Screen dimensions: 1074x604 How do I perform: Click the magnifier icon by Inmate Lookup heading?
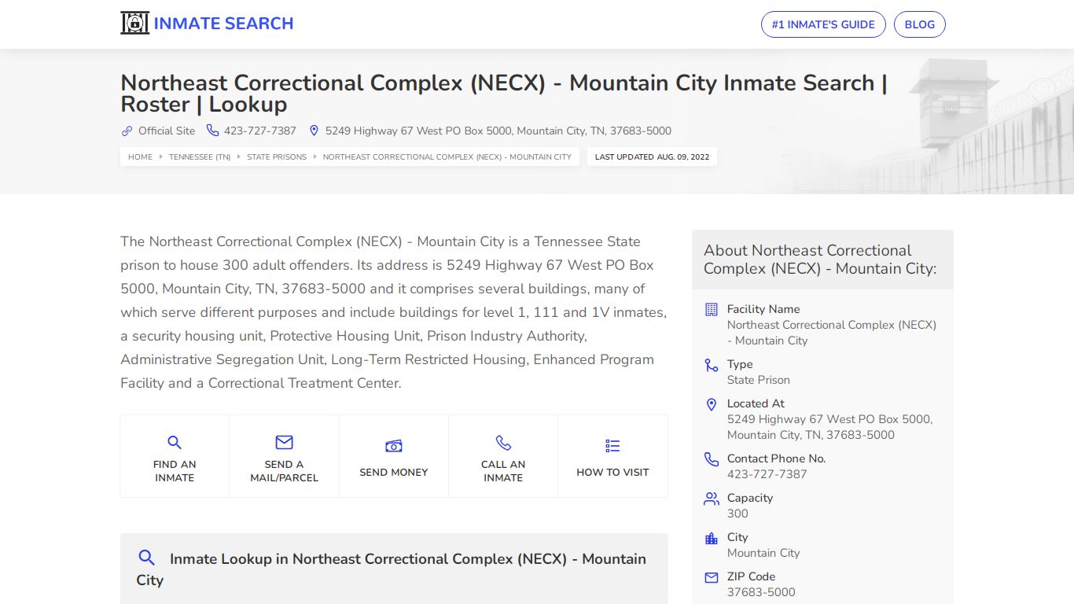[x=146, y=558]
